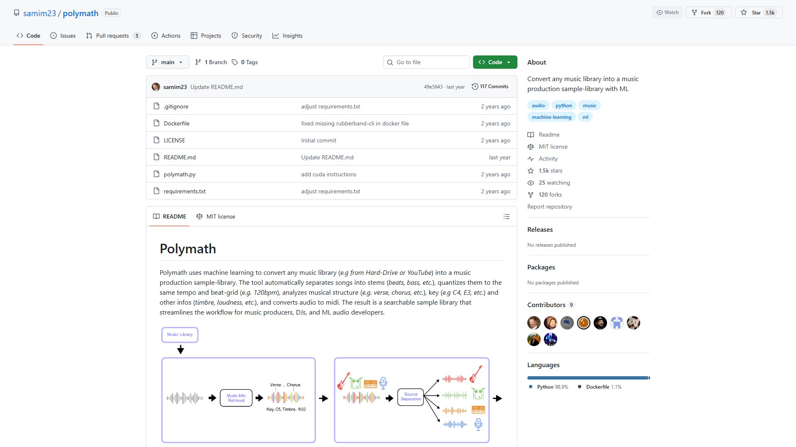This screenshot has height=447, width=796.
Task: Open the polymath.py file
Action: coord(180,174)
